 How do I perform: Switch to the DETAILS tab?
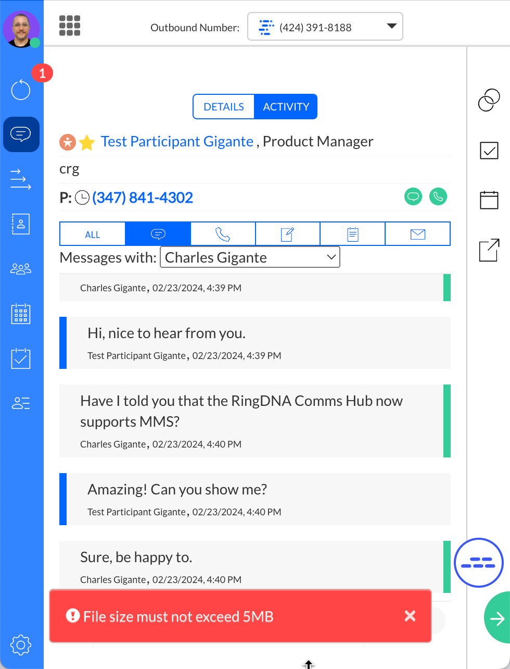point(224,107)
